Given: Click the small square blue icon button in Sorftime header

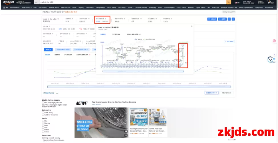Looking at the screenshot, I should (229, 19).
